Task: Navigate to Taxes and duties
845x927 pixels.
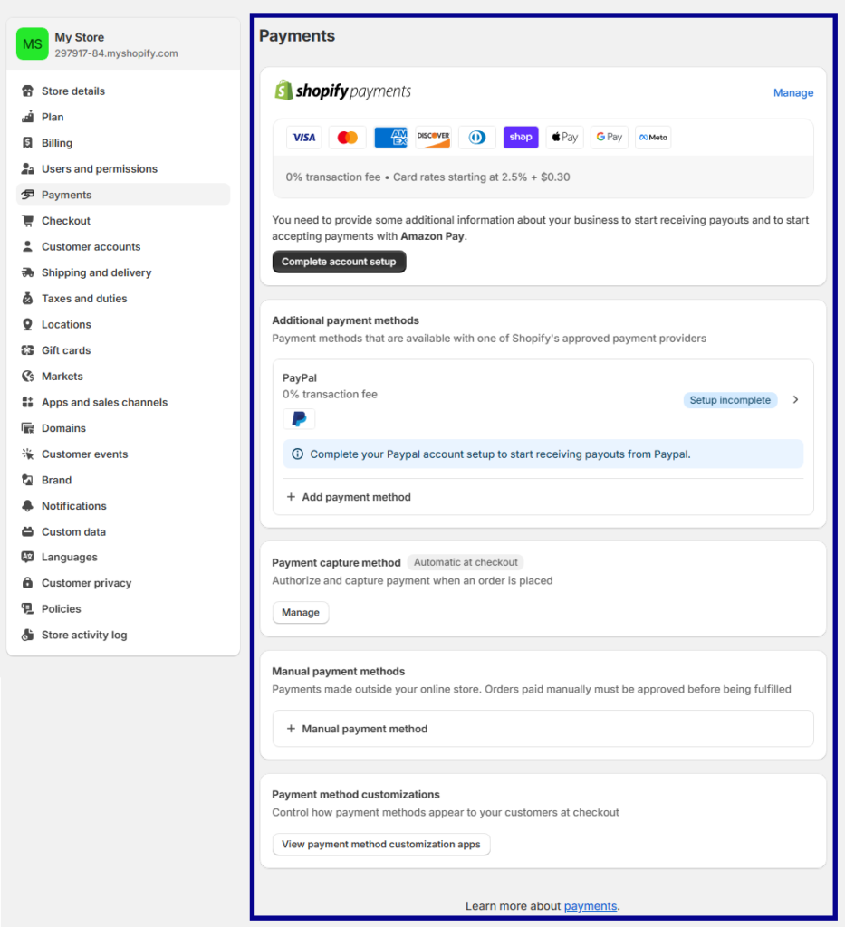Action: (x=123, y=299)
